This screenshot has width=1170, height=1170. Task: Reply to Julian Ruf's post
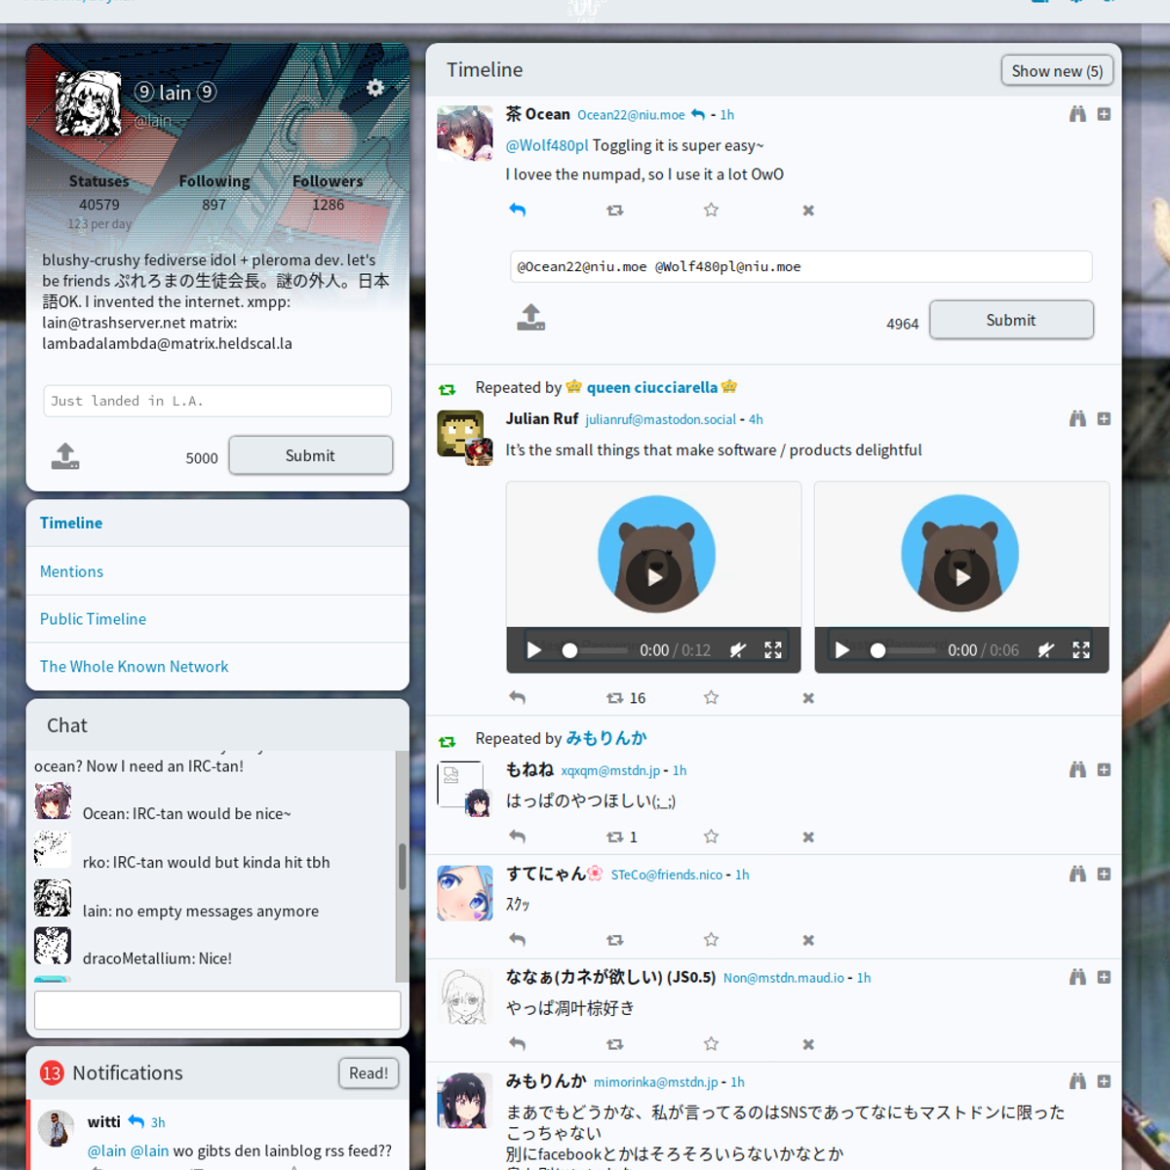[x=518, y=698]
